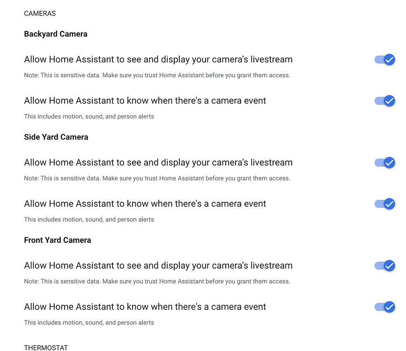Viewport: 406px width, 351px height.
Task: Click Front Yard camera event permission text
Action: (x=145, y=307)
